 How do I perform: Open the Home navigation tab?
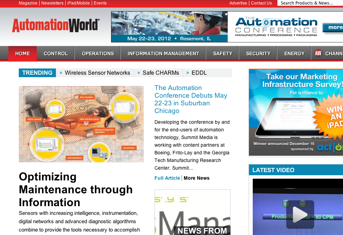23,54
